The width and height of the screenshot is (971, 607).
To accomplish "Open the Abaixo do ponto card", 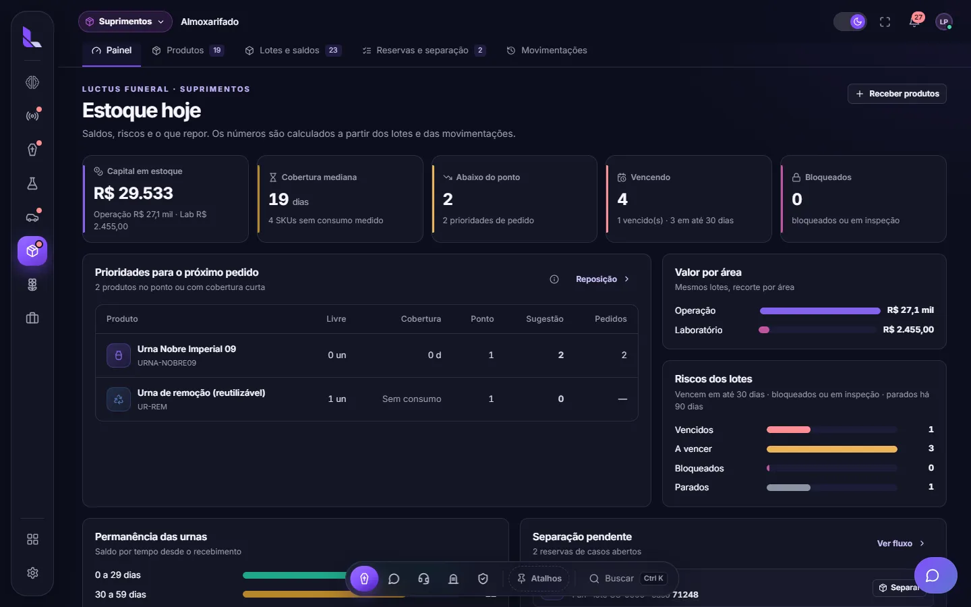I will point(514,199).
